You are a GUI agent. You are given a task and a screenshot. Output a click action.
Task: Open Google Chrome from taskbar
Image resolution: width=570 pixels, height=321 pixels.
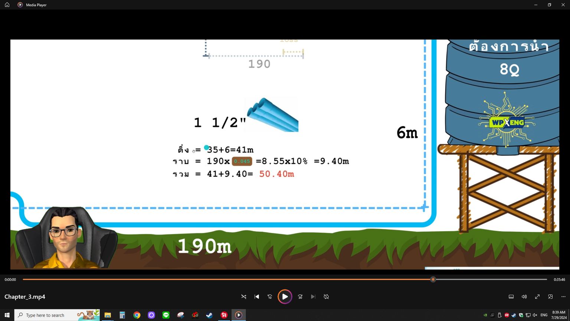[137, 315]
